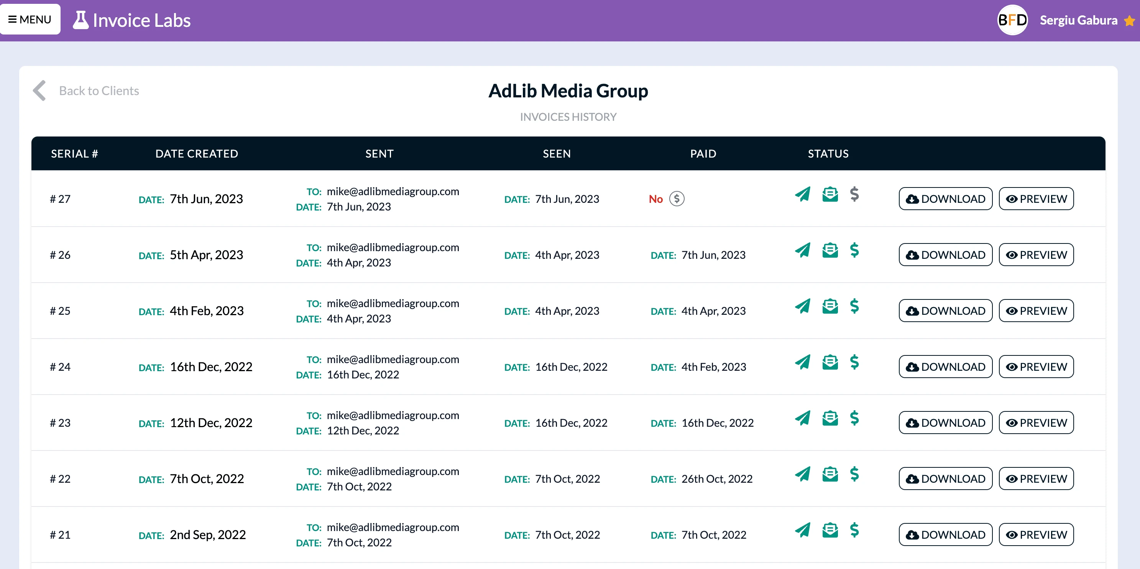Open Sergiu Gabura user name
The width and height of the screenshot is (1140, 569).
pyautogui.click(x=1078, y=20)
